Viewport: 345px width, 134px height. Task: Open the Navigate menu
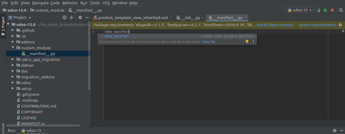point(41,3)
